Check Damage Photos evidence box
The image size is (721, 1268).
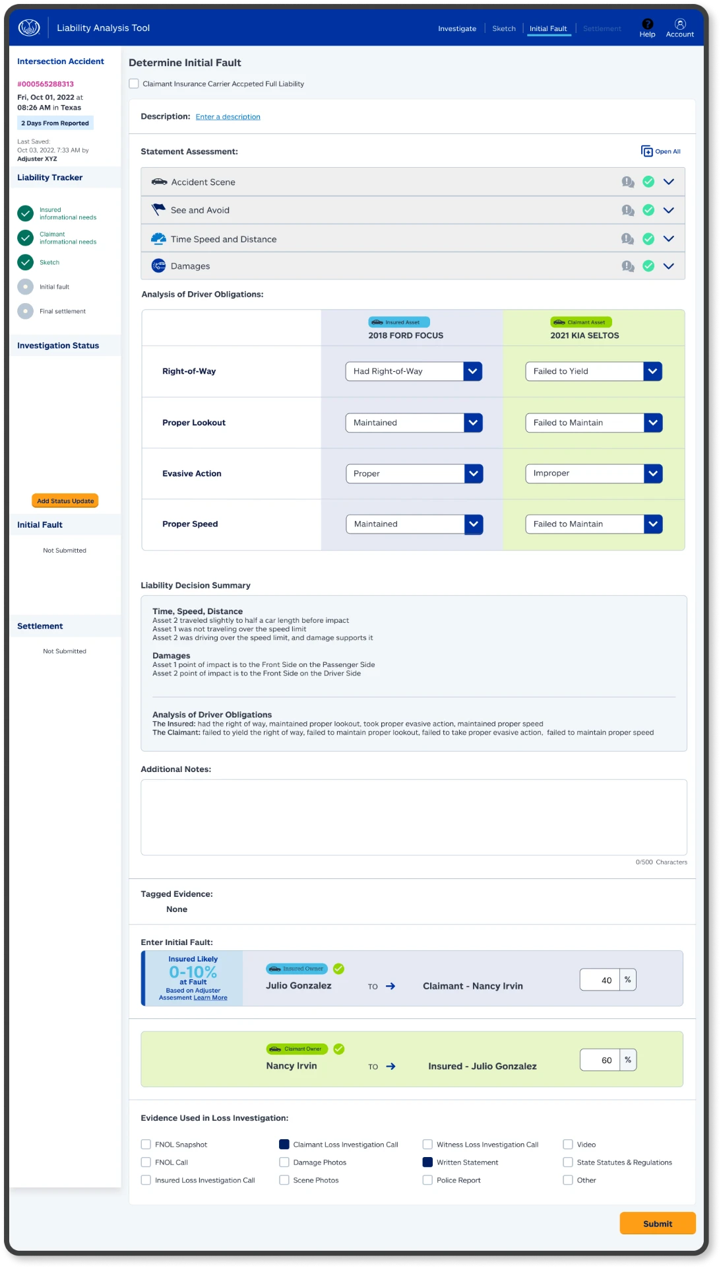[284, 1162]
